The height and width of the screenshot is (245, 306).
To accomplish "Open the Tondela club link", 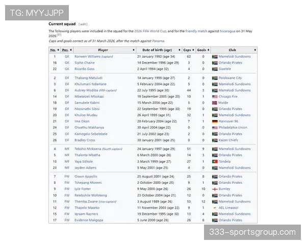I will point(224,162).
